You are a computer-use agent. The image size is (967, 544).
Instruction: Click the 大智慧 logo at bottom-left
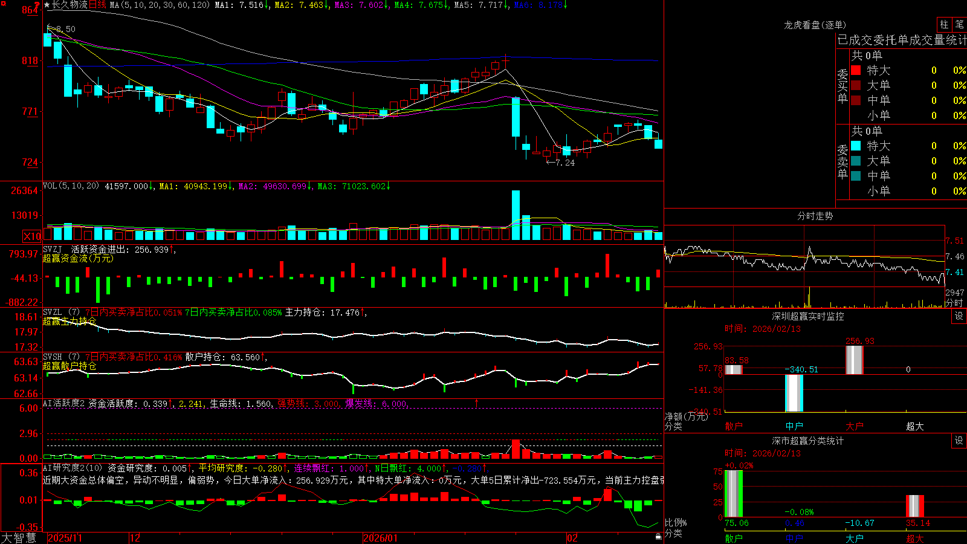pos(19,538)
